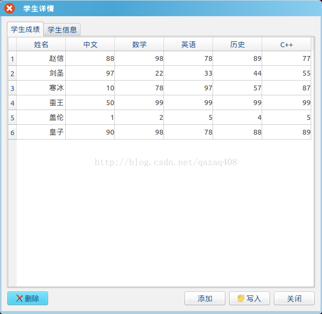Select the C++ column header

(x=287, y=44)
